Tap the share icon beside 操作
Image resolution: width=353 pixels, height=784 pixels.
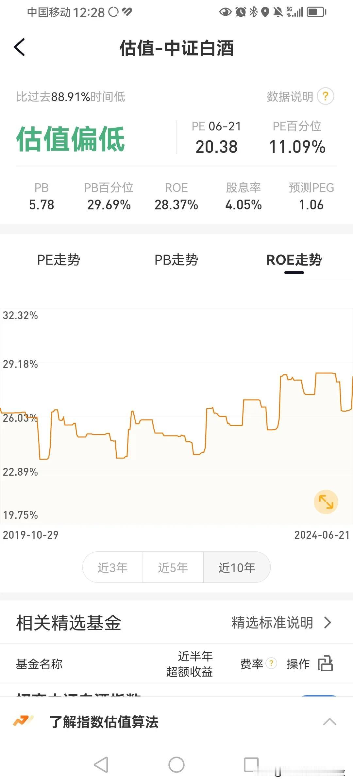click(x=325, y=663)
